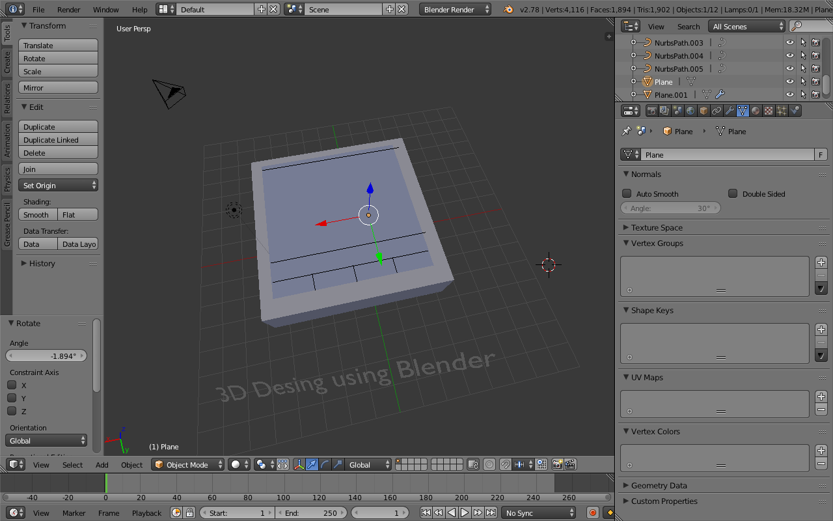Open the Physics properties tab icon

point(795,111)
